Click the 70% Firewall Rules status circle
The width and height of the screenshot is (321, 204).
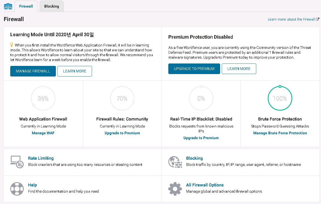(x=122, y=99)
